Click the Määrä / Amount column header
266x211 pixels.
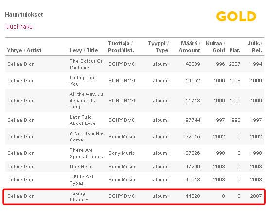click(x=189, y=47)
